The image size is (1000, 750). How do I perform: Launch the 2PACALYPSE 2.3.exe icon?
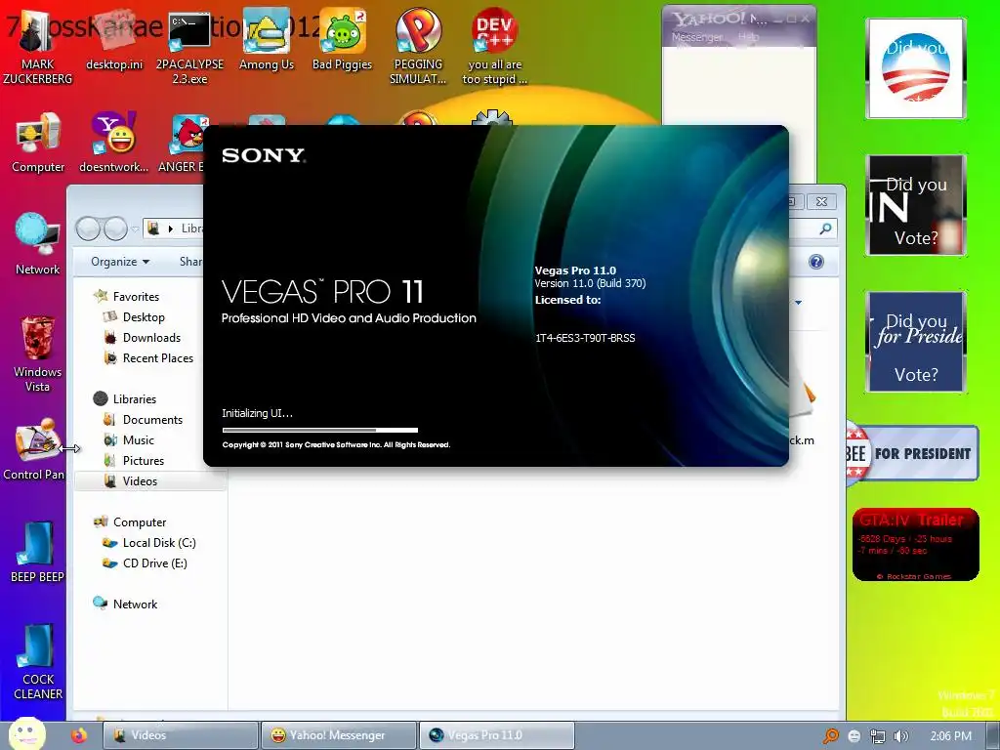pos(189,46)
